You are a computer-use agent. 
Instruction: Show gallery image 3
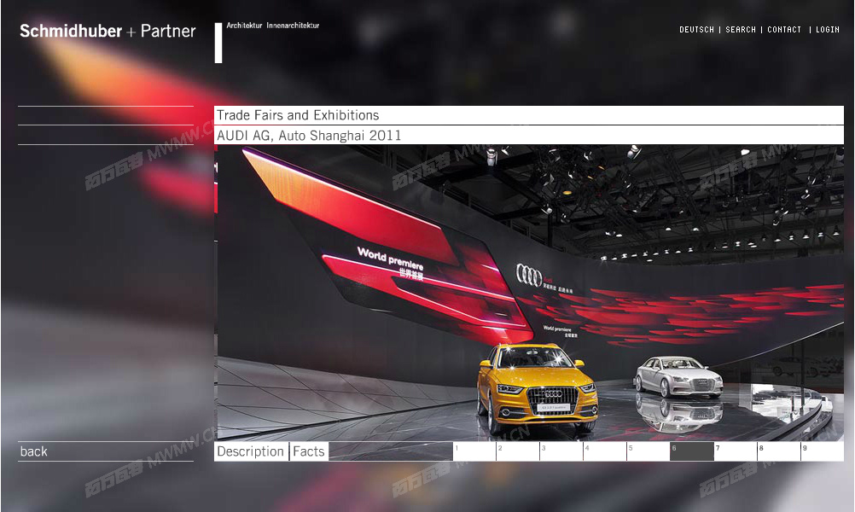pyautogui.click(x=561, y=451)
